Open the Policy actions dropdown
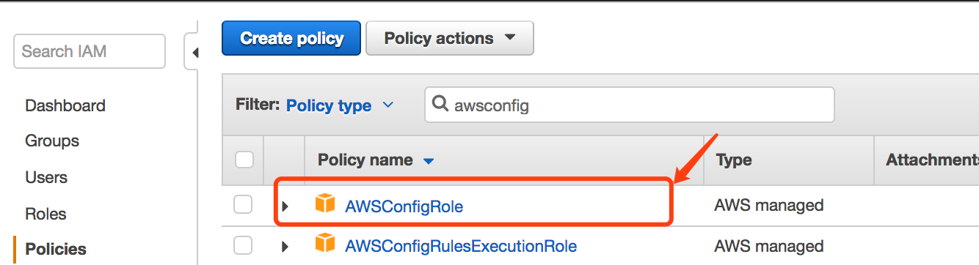 pos(449,38)
